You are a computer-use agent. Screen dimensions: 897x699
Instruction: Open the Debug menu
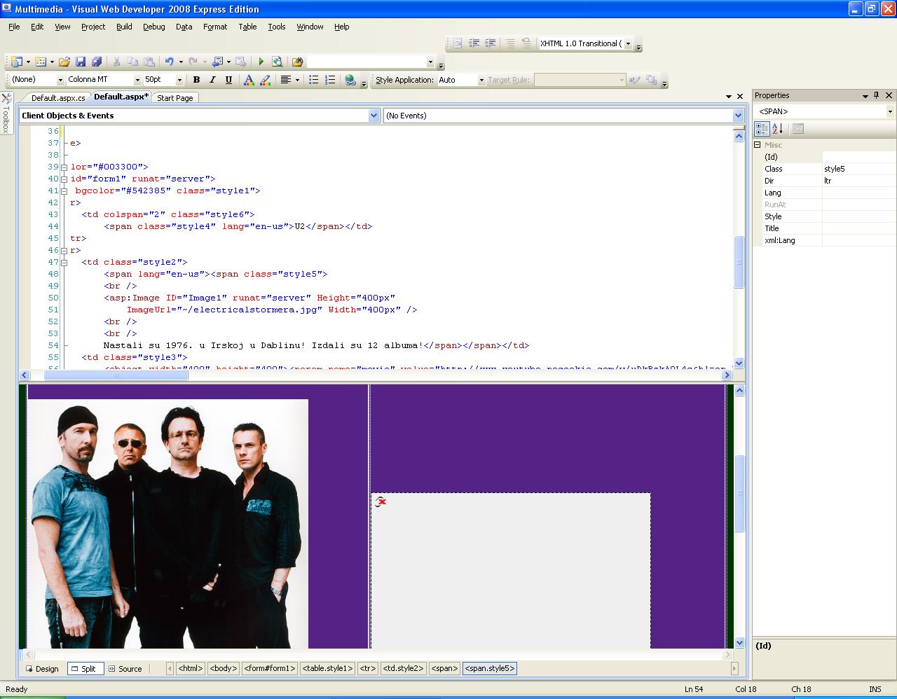click(154, 27)
